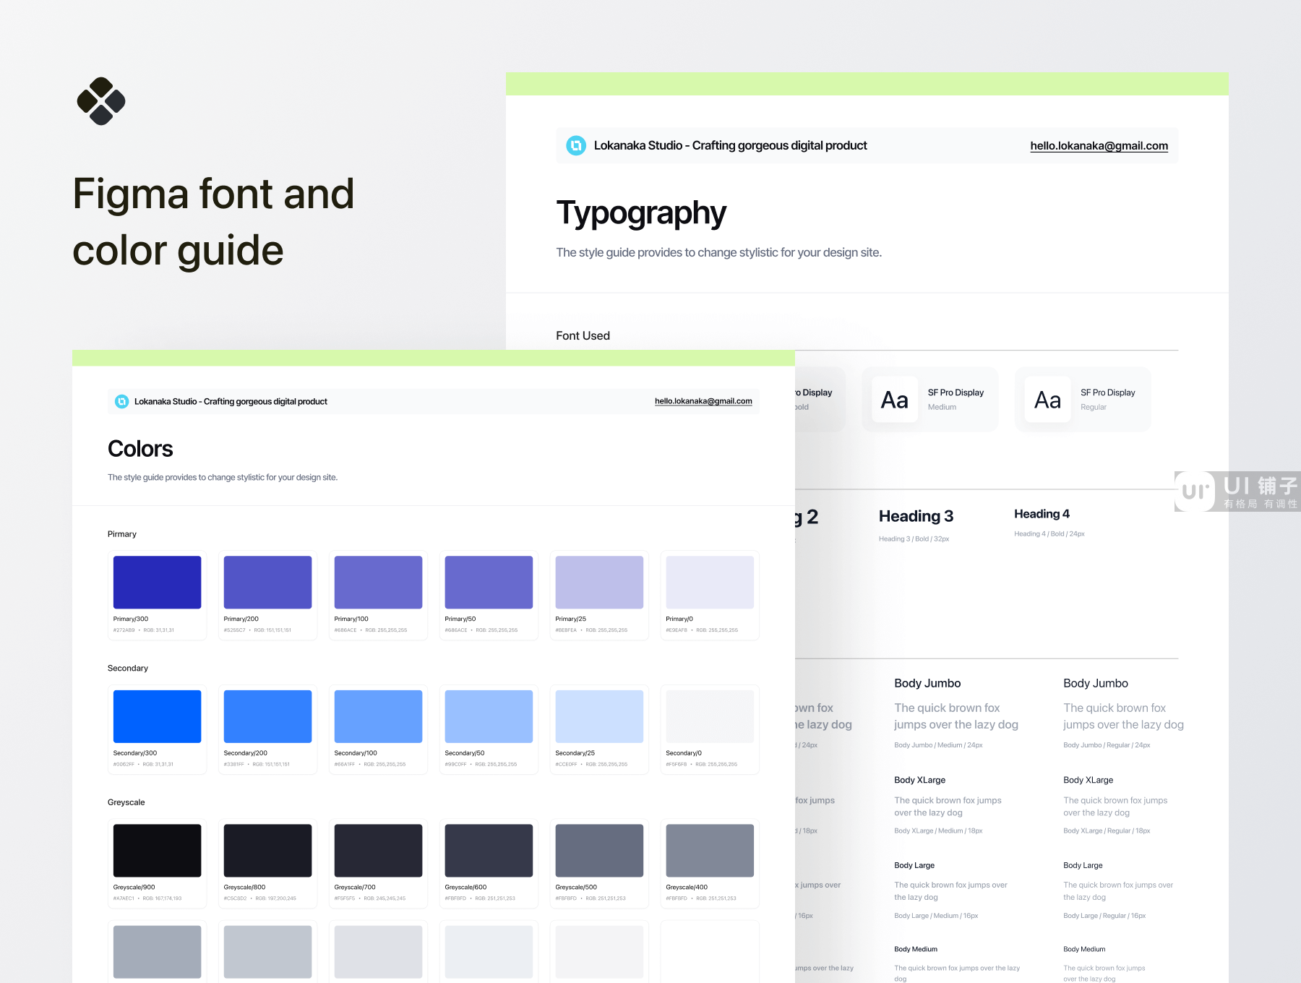Click the "Typography" page heading

pyautogui.click(x=641, y=213)
